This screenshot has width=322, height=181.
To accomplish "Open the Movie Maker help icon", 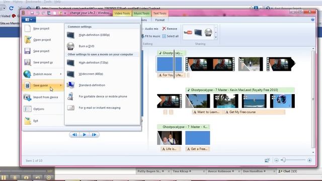I will point(312,20).
